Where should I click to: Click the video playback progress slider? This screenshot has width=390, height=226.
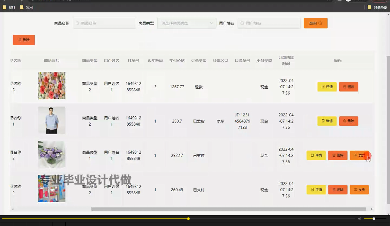(188, 219)
